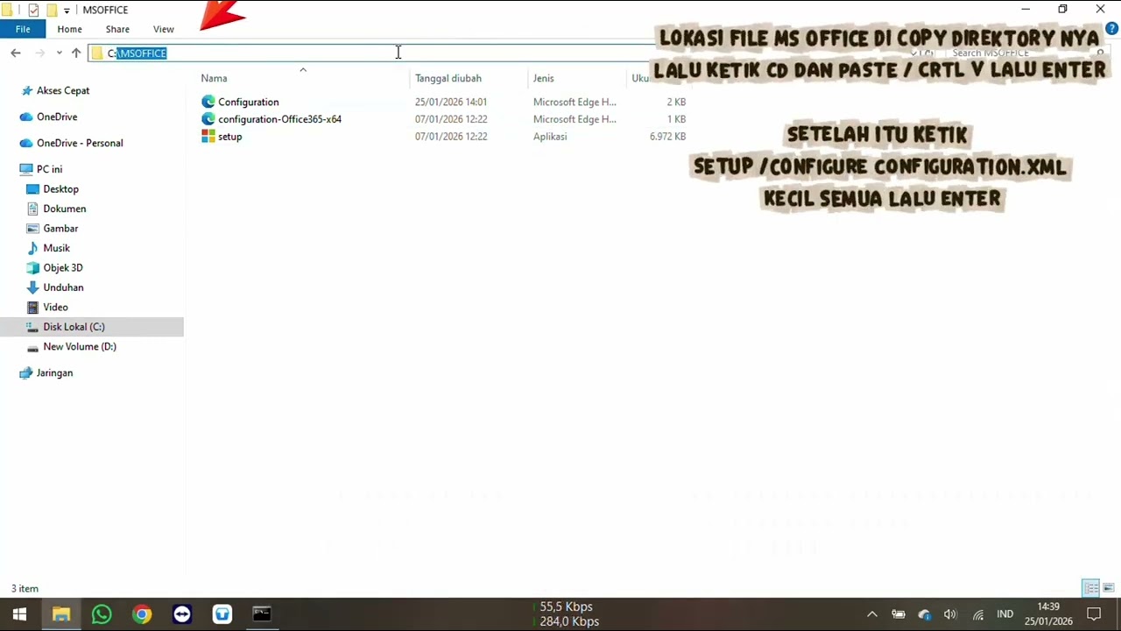
Task: Switch to the View ribbon tab
Action: pyautogui.click(x=164, y=29)
